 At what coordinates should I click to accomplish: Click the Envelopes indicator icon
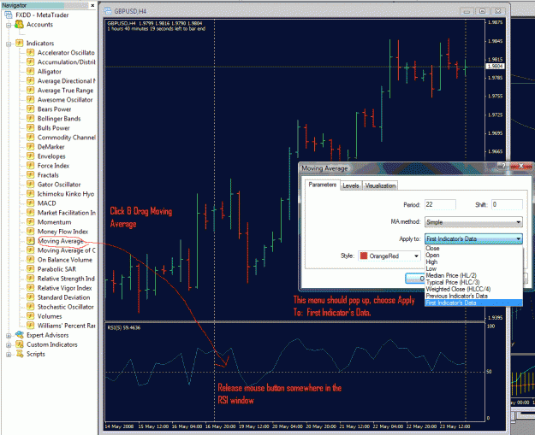[30, 156]
